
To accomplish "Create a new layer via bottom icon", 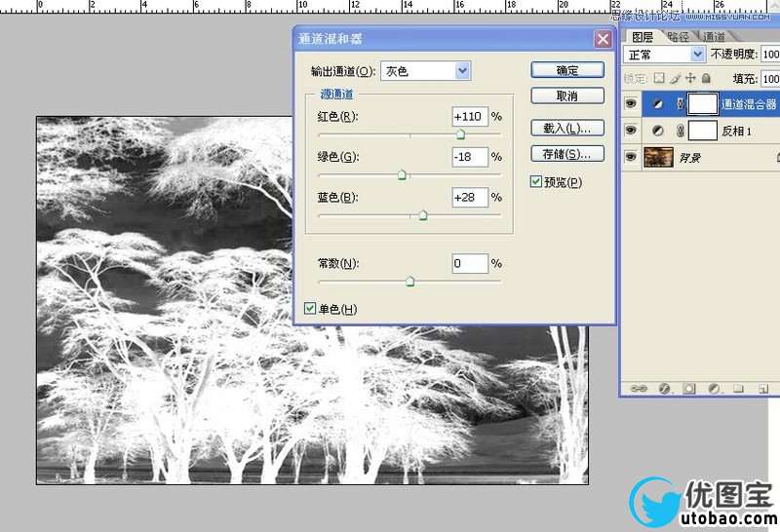I will pos(763,389).
